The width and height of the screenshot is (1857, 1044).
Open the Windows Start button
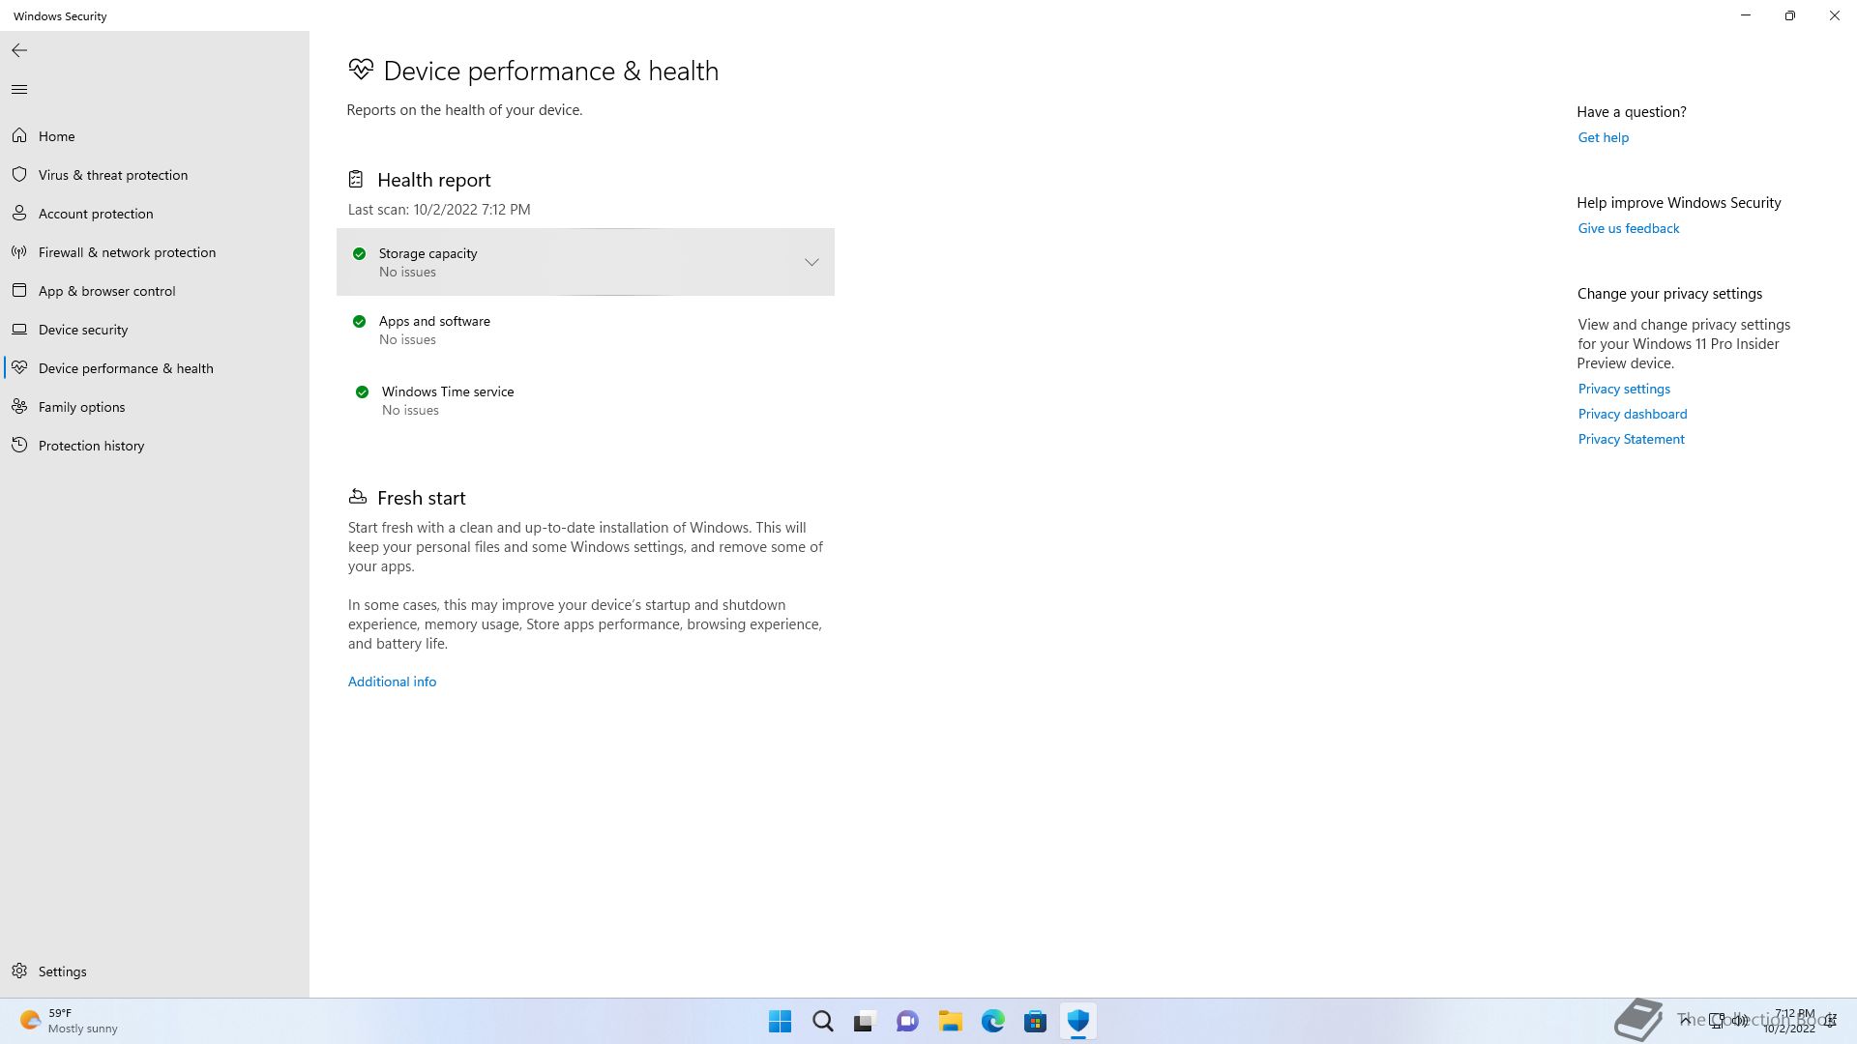tap(780, 1021)
